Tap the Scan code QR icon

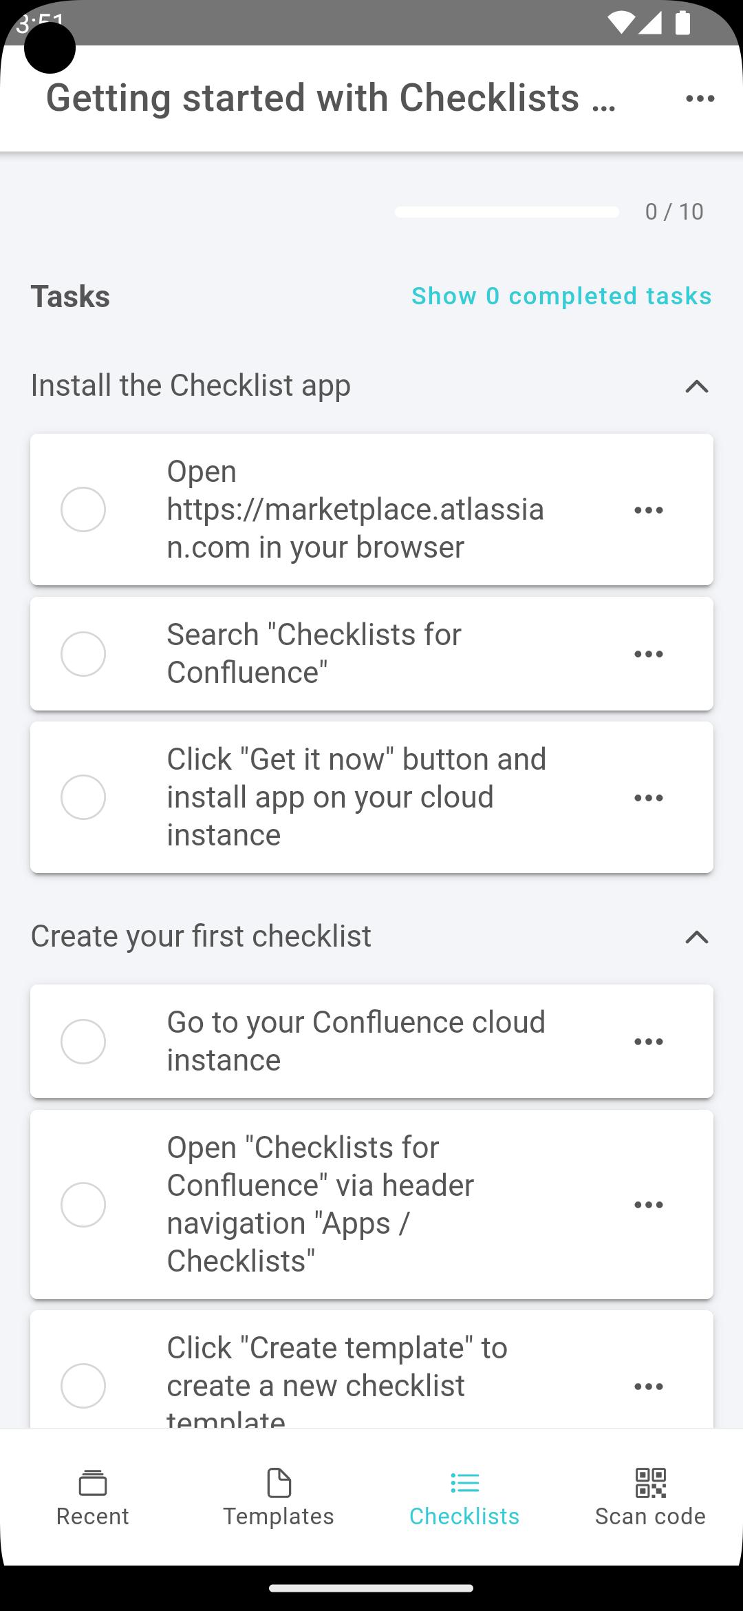(650, 1483)
